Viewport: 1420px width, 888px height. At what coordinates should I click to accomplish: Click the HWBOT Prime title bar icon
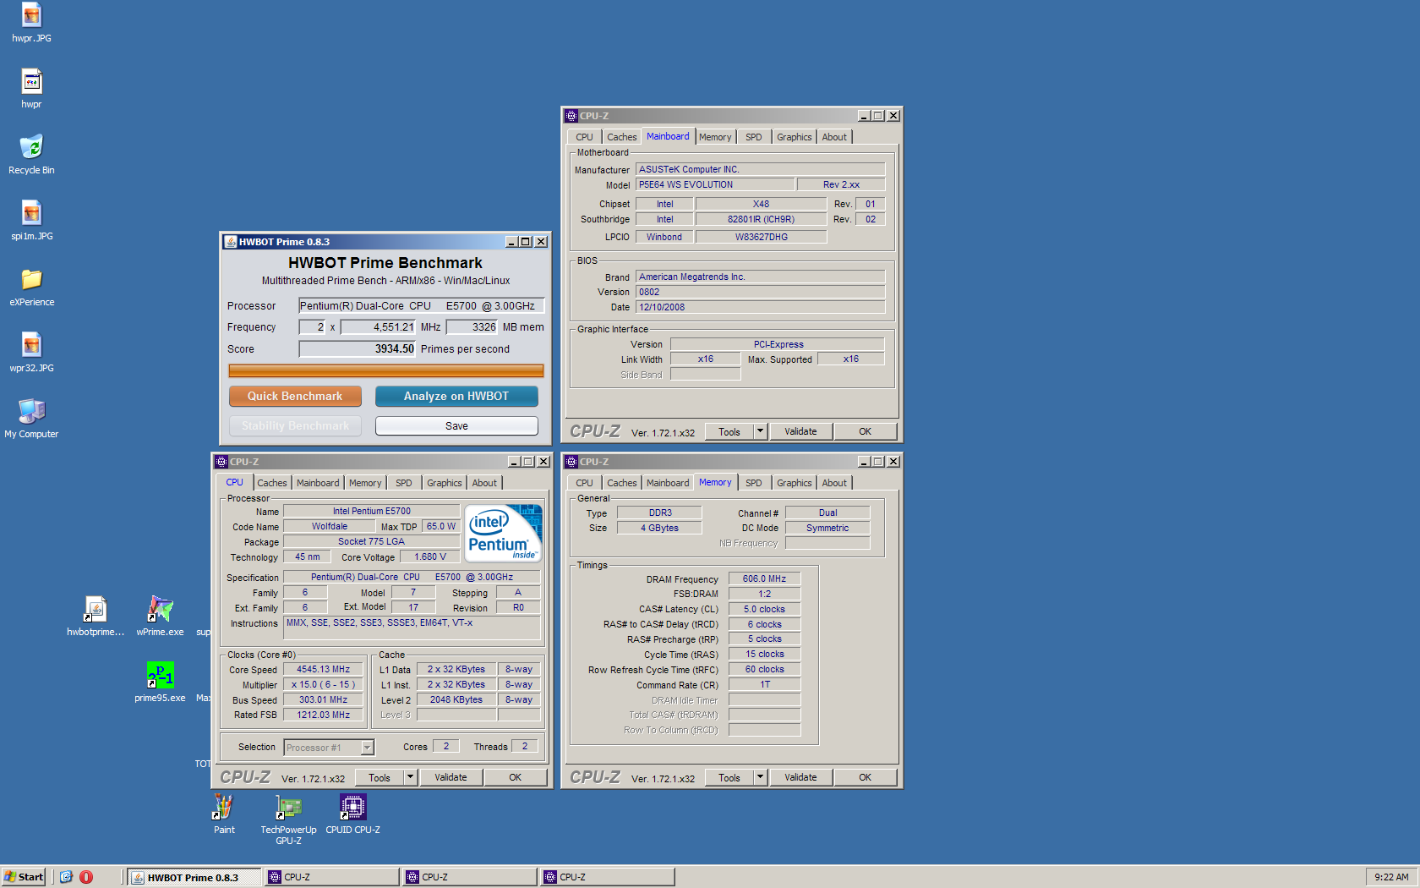tap(230, 242)
